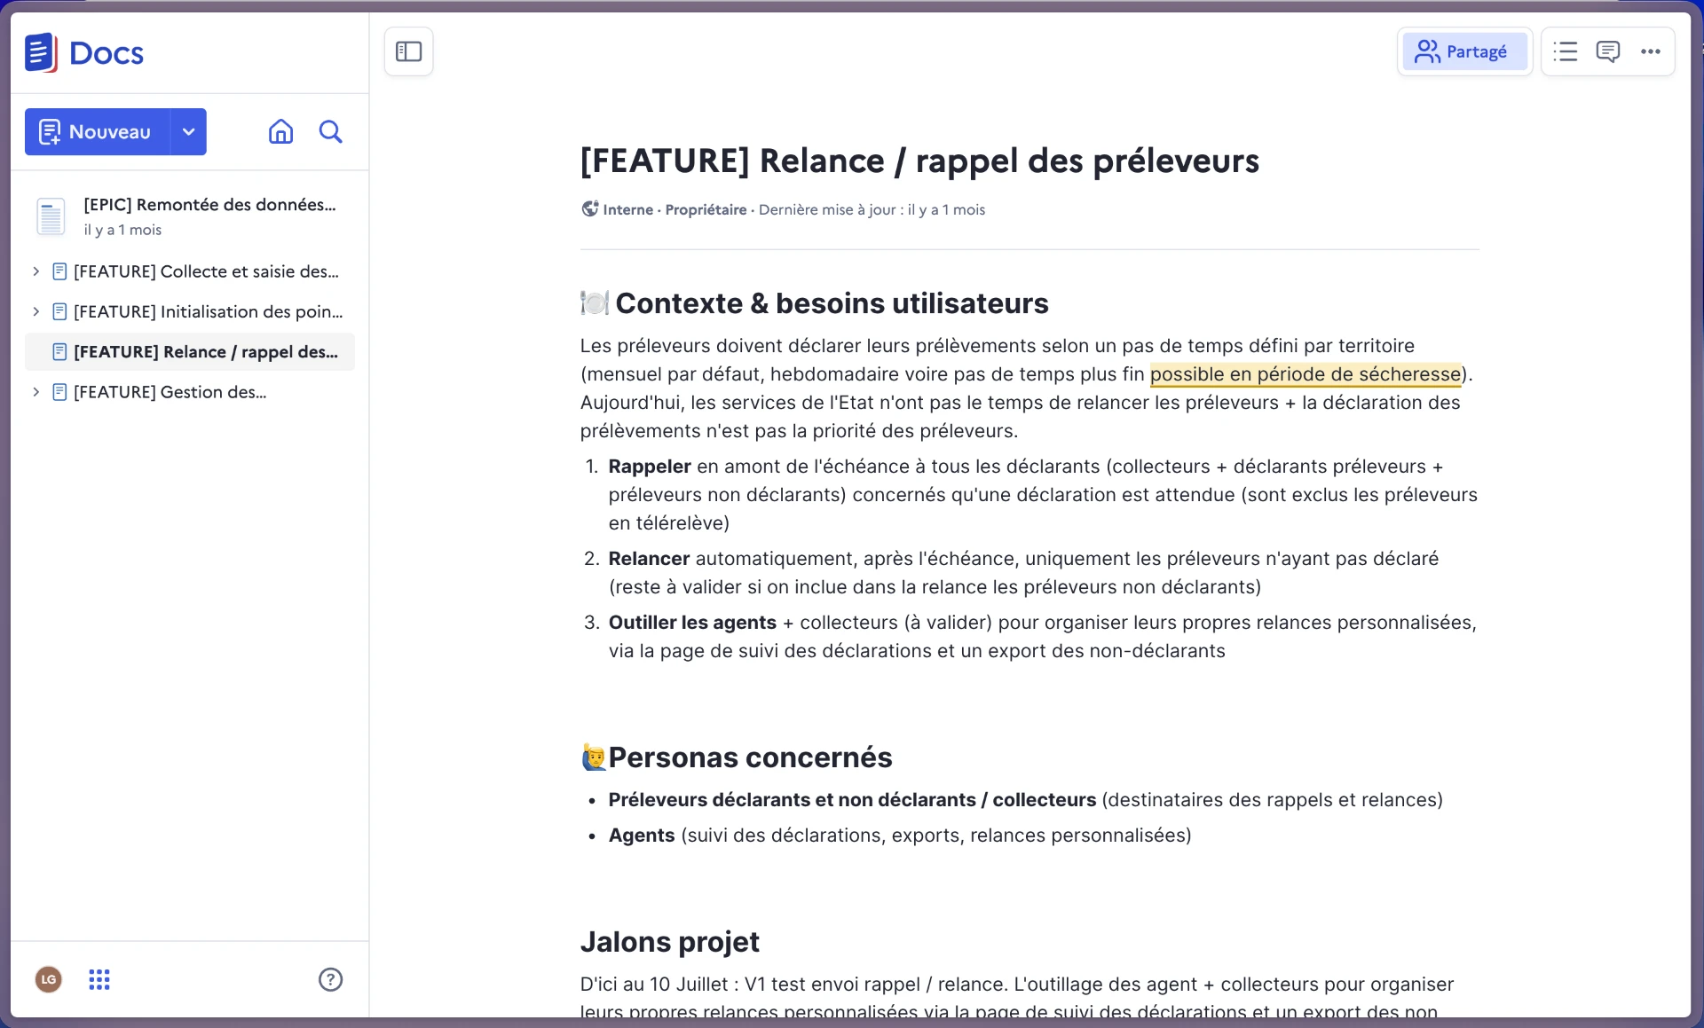Click the document icon beside Collecte feature
1704x1028 pixels.
point(59,271)
